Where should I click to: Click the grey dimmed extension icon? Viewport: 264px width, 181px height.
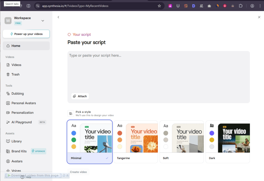point(233,6)
